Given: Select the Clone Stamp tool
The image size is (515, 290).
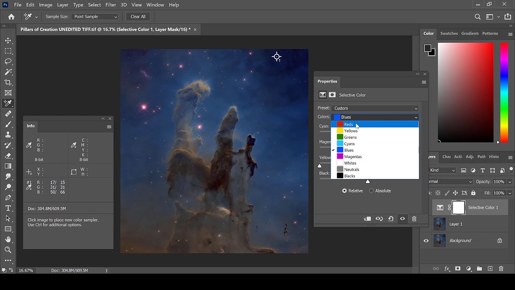Looking at the screenshot, I should tap(8, 135).
